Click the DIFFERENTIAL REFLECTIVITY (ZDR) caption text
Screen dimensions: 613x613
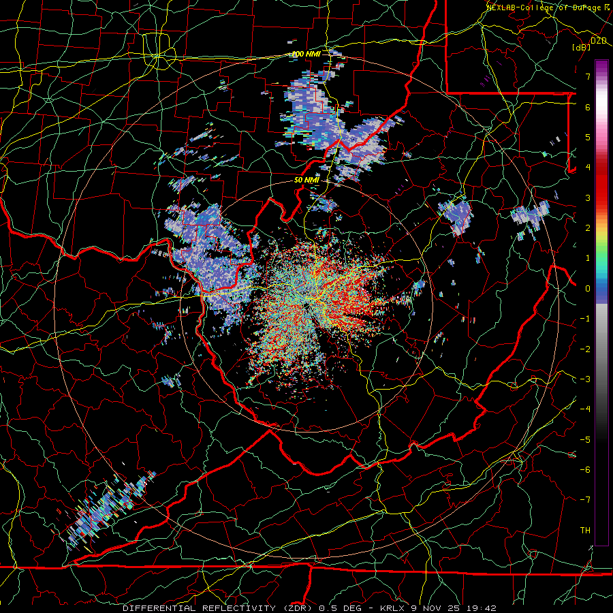(219, 608)
